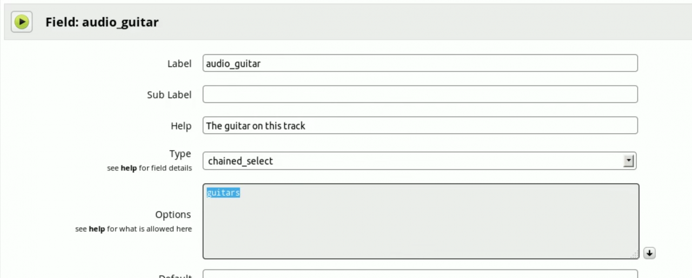Click the 'Help' caption beside its input
Image resolution: width=692 pixels, height=278 pixels.
coord(181,126)
